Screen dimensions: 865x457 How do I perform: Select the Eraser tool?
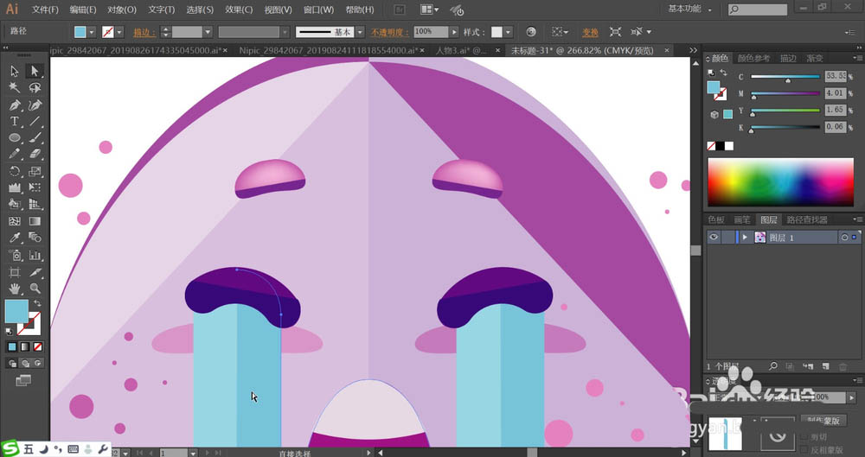35,155
